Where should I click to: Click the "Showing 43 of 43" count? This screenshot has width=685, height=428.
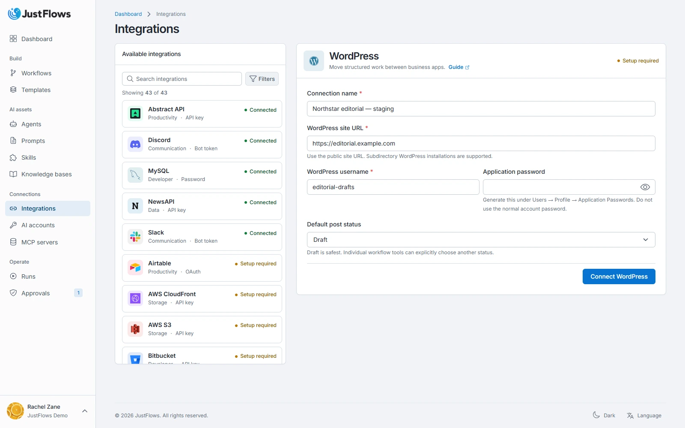(145, 93)
